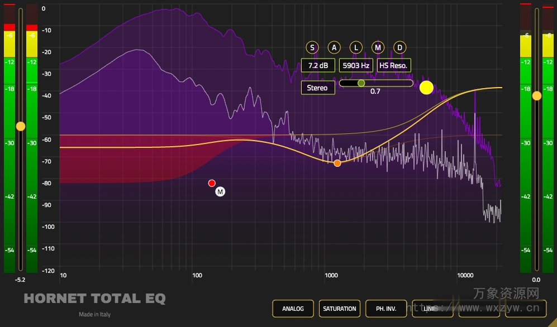Enable ANALOG mode
Viewport: 557px width, 327px height.
tap(292, 309)
